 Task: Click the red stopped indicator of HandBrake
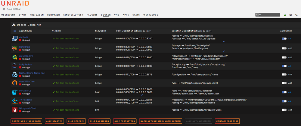tap(20, 50)
